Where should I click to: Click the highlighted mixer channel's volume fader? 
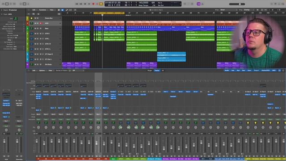[x=97, y=143]
